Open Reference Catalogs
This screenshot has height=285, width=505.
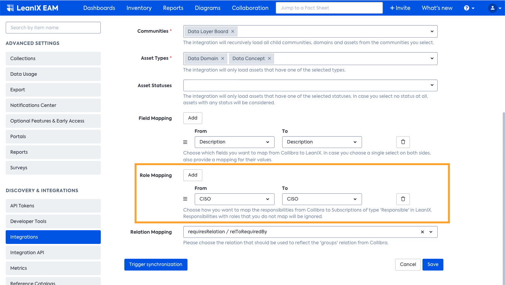[x=53, y=281]
